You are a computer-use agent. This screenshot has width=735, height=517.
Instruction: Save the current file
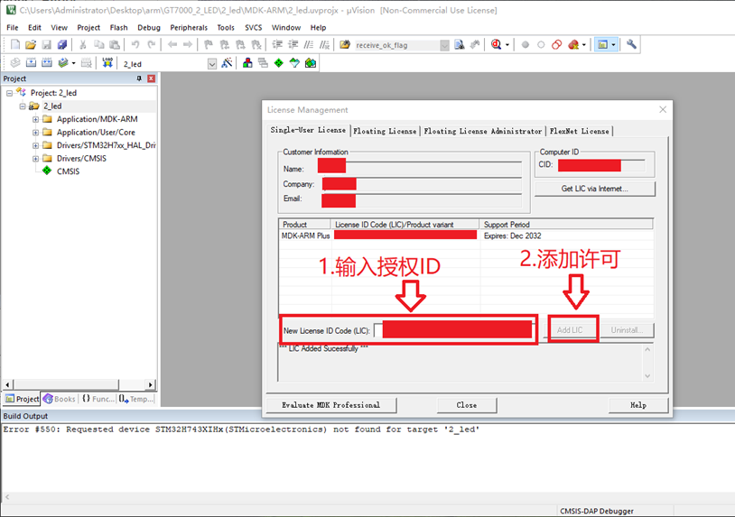46,45
